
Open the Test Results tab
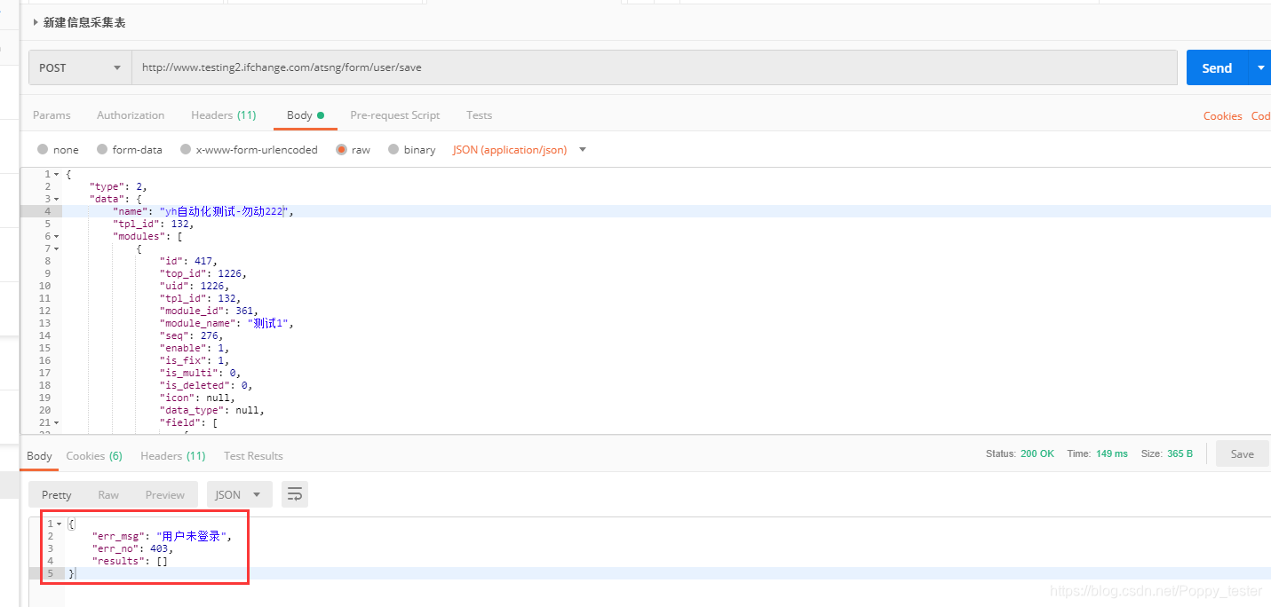pos(253,456)
